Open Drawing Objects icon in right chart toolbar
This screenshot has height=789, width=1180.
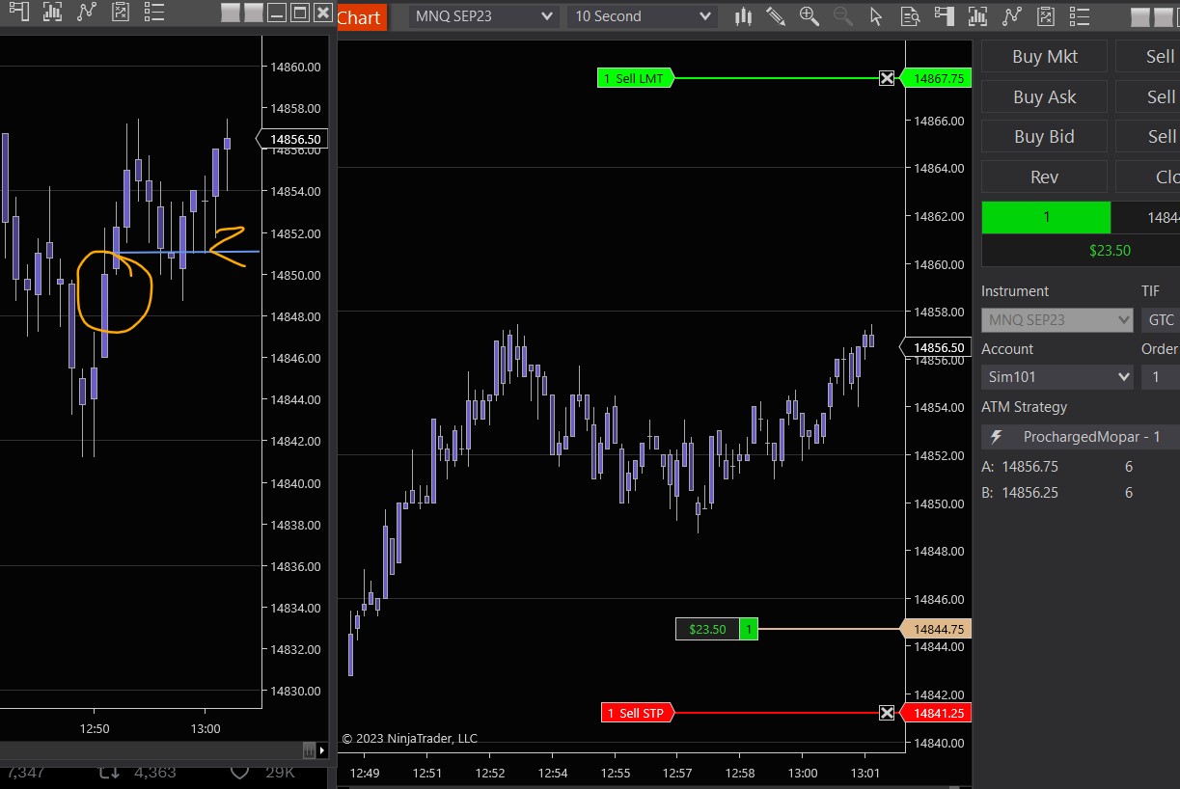1046,14
